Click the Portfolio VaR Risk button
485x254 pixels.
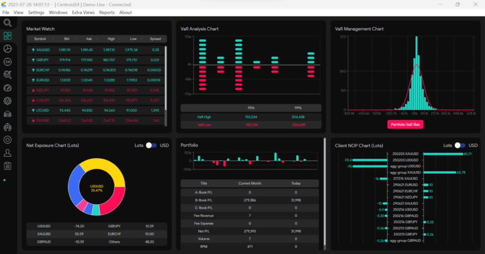tap(405, 125)
